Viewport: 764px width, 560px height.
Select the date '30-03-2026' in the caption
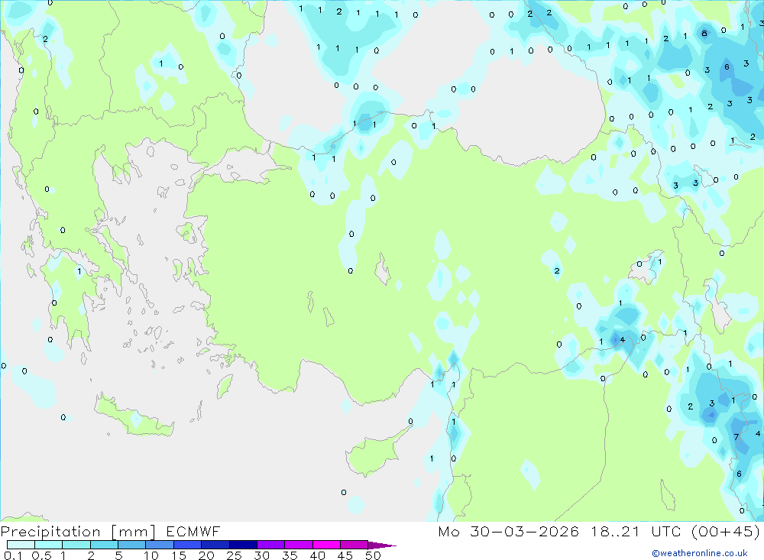[524, 532]
